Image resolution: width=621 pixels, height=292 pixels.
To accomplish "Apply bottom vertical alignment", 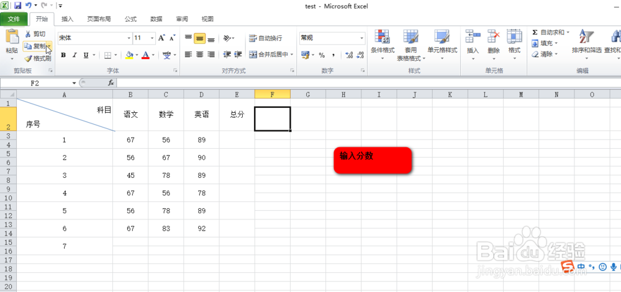I will click(211, 38).
